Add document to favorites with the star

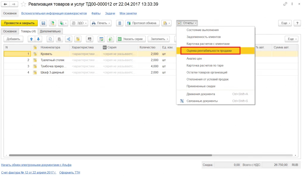tap(23, 4)
